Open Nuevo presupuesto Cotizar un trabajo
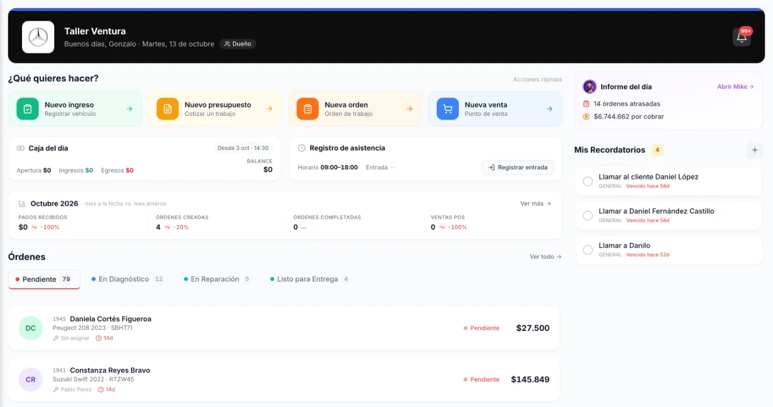Viewport: 773px width, 407px height. (215, 109)
